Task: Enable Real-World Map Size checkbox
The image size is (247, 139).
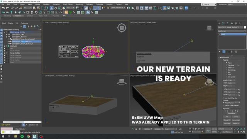Action: click(x=224, y=98)
